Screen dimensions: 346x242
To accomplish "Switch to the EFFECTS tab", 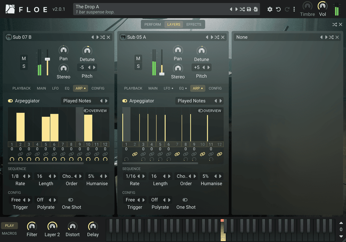I will [193, 25].
